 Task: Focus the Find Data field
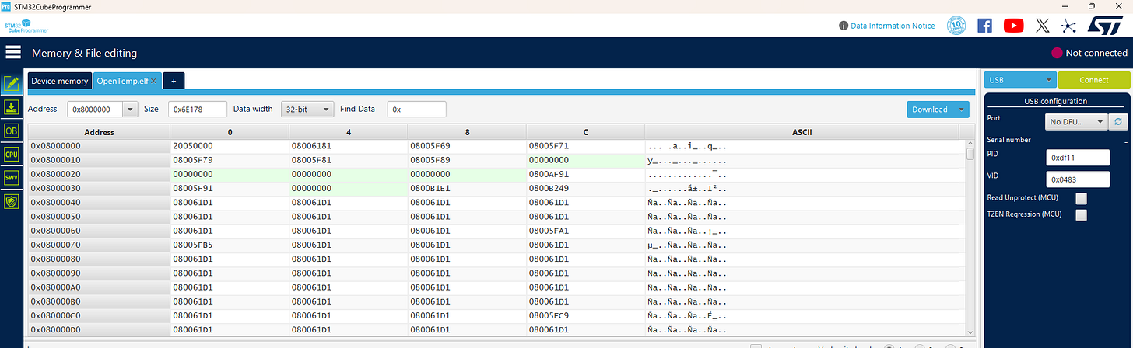coord(416,110)
